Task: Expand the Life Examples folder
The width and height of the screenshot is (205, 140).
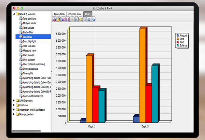Action: 13,101
